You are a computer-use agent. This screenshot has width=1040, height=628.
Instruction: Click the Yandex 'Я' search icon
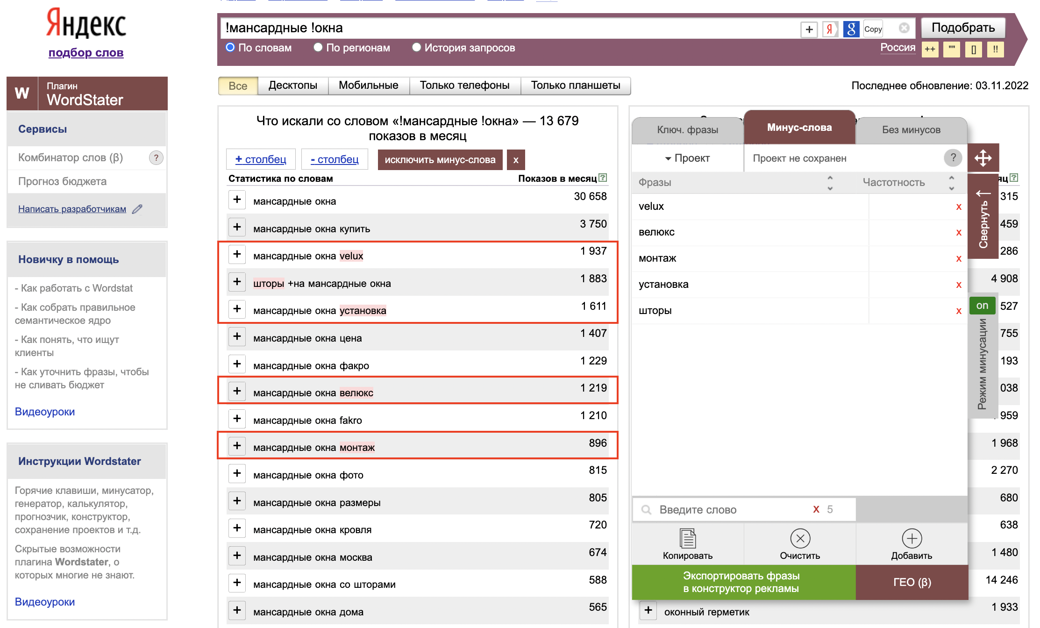coord(830,29)
